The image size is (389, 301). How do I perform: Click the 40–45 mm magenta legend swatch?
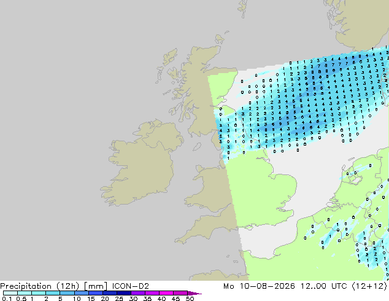[x=166, y=293]
